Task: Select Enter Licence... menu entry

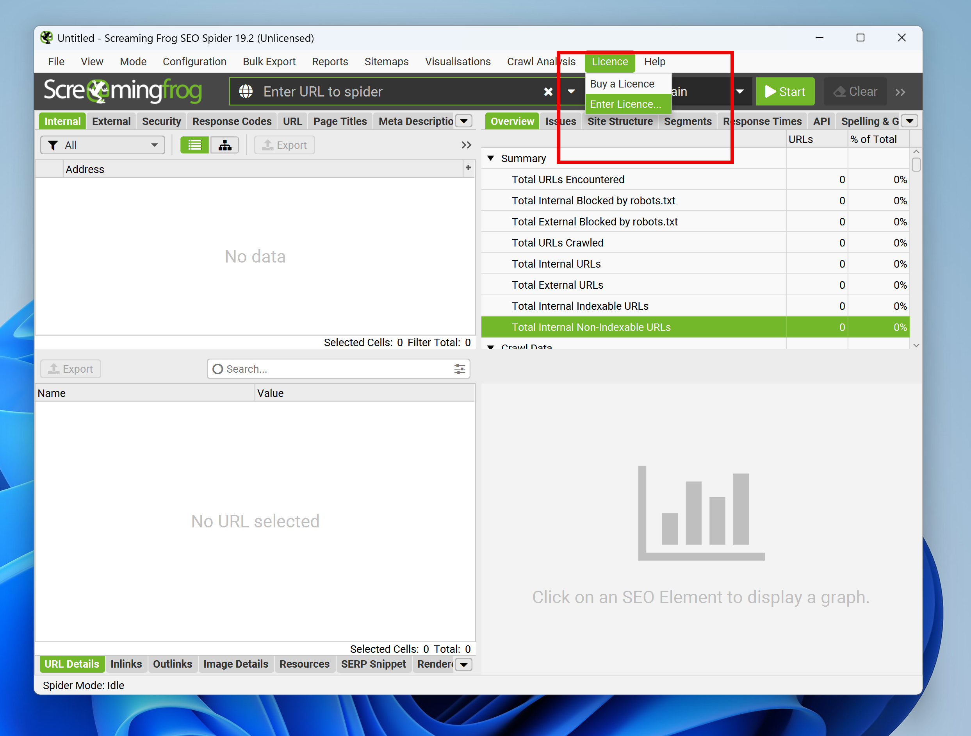Action: (x=625, y=104)
